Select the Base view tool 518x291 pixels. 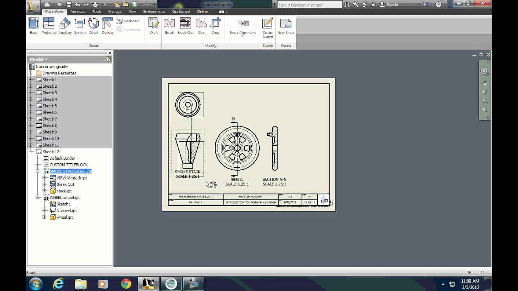pos(34,26)
